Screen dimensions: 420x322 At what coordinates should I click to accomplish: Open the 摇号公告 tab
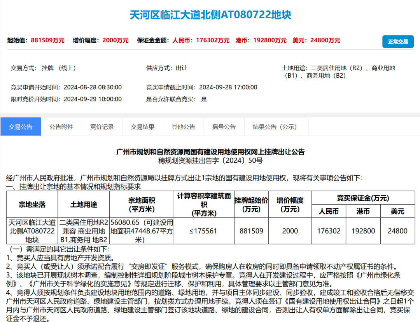224,127
